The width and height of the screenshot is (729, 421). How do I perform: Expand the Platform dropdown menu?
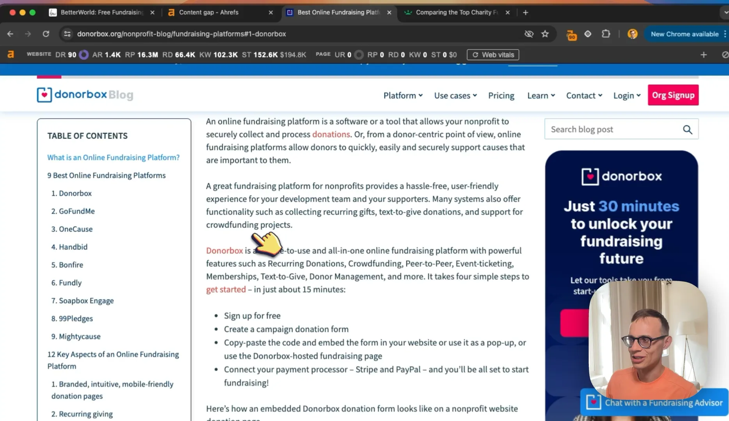pyautogui.click(x=403, y=96)
